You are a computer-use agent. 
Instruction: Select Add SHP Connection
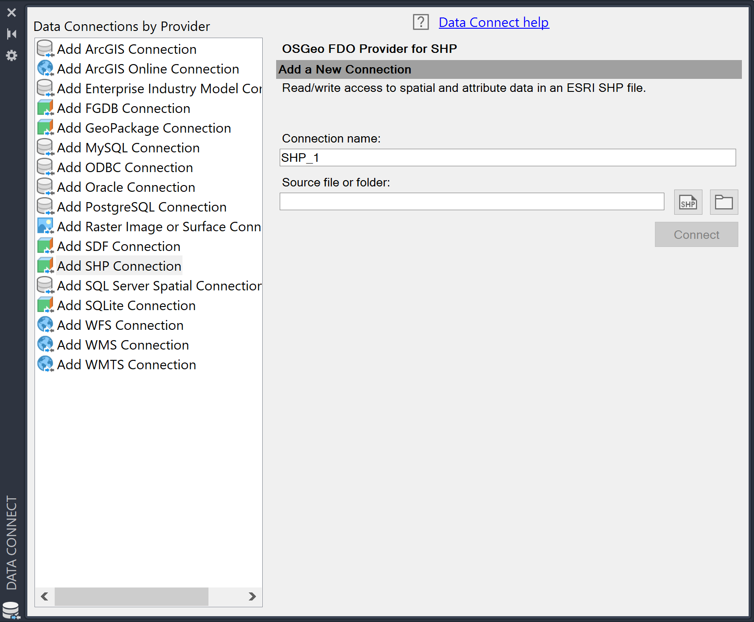pyautogui.click(x=119, y=266)
